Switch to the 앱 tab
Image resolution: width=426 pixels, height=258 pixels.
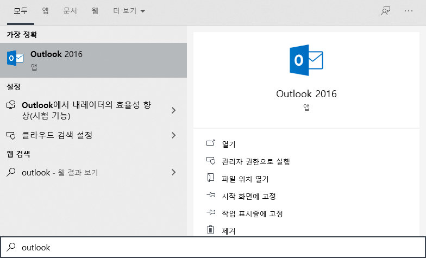click(x=46, y=11)
